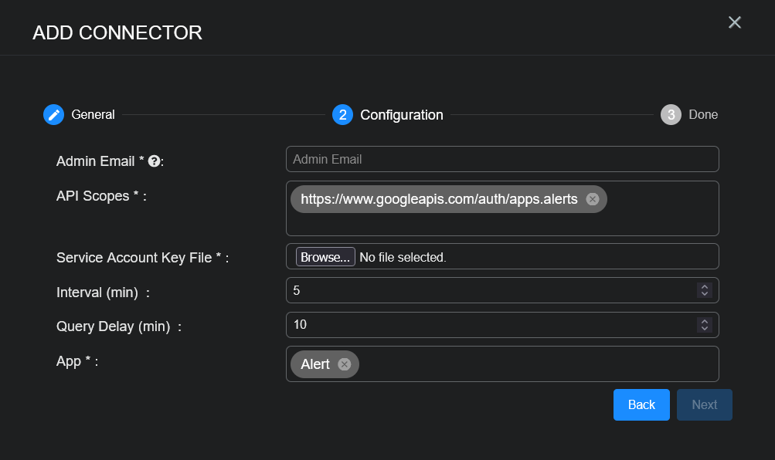Click the step 3 circle icon
This screenshot has width=775, height=460.
671,115
